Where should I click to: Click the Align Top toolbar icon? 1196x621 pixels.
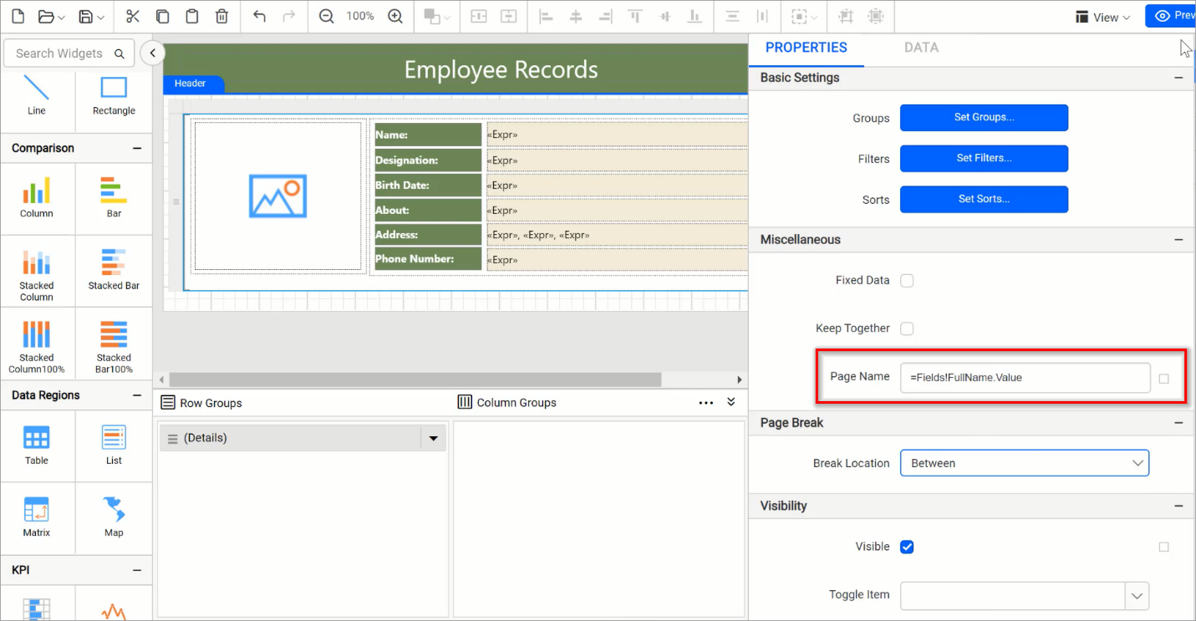click(635, 17)
